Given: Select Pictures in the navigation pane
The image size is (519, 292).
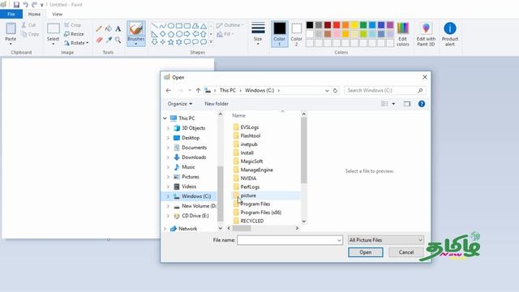Looking at the screenshot, I should [191, 177].
